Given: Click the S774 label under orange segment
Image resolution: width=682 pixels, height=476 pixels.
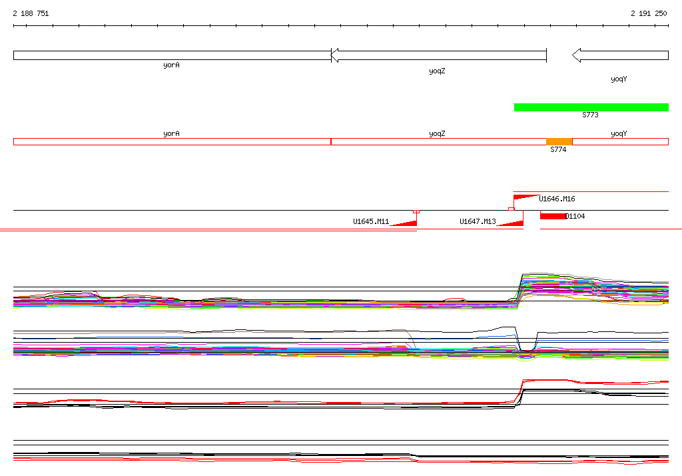Looking at the screenshot, I should point(558,150).
